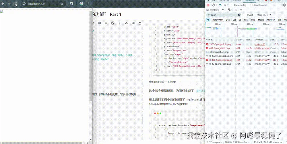The width and height of the screenshot is (287, 144).
Task: View site information icon in address bar
Action: [24, 4]
